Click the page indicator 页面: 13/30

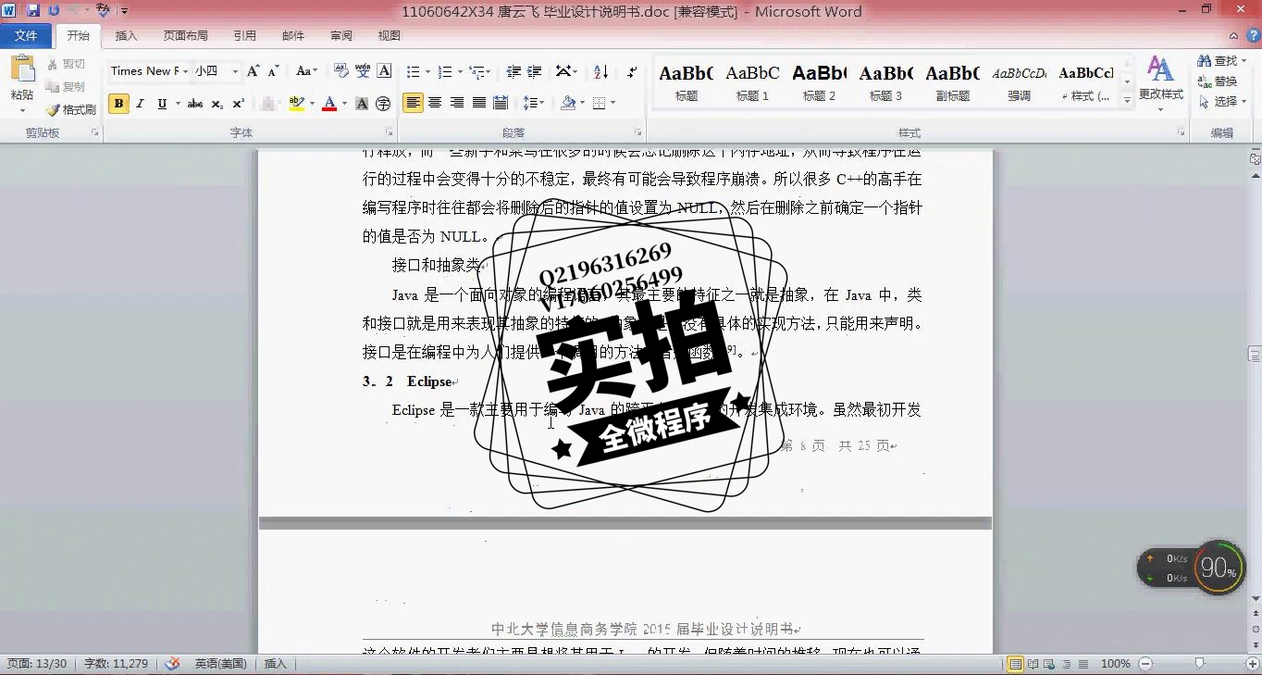tap(37, 663)
